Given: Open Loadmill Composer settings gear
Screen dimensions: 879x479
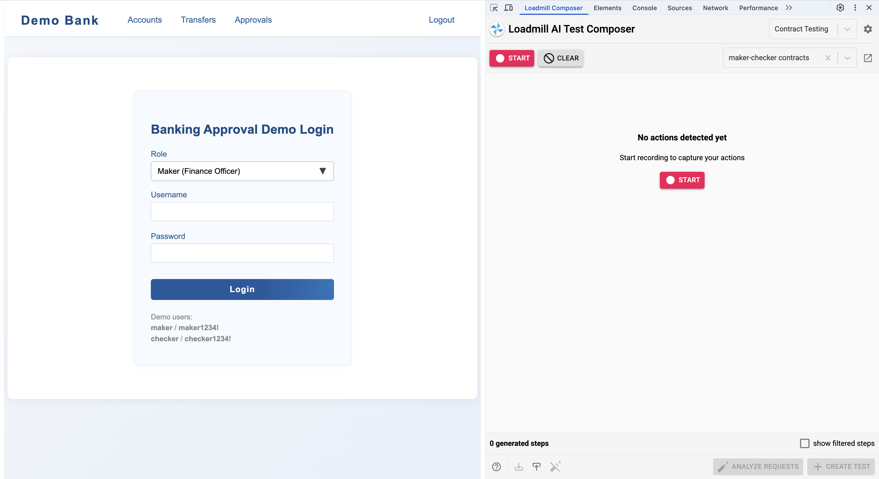Looking at the screenshot, I should tap(868, 29).
